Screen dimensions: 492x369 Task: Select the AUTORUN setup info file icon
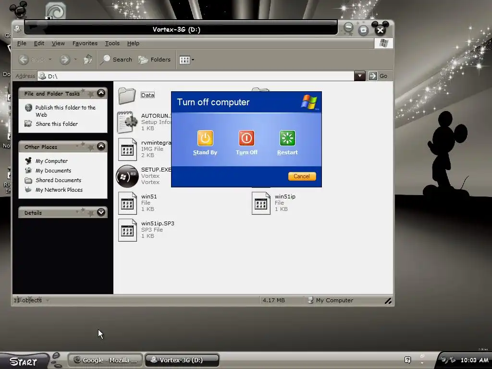pyautogui.click(x=127, y=122)
